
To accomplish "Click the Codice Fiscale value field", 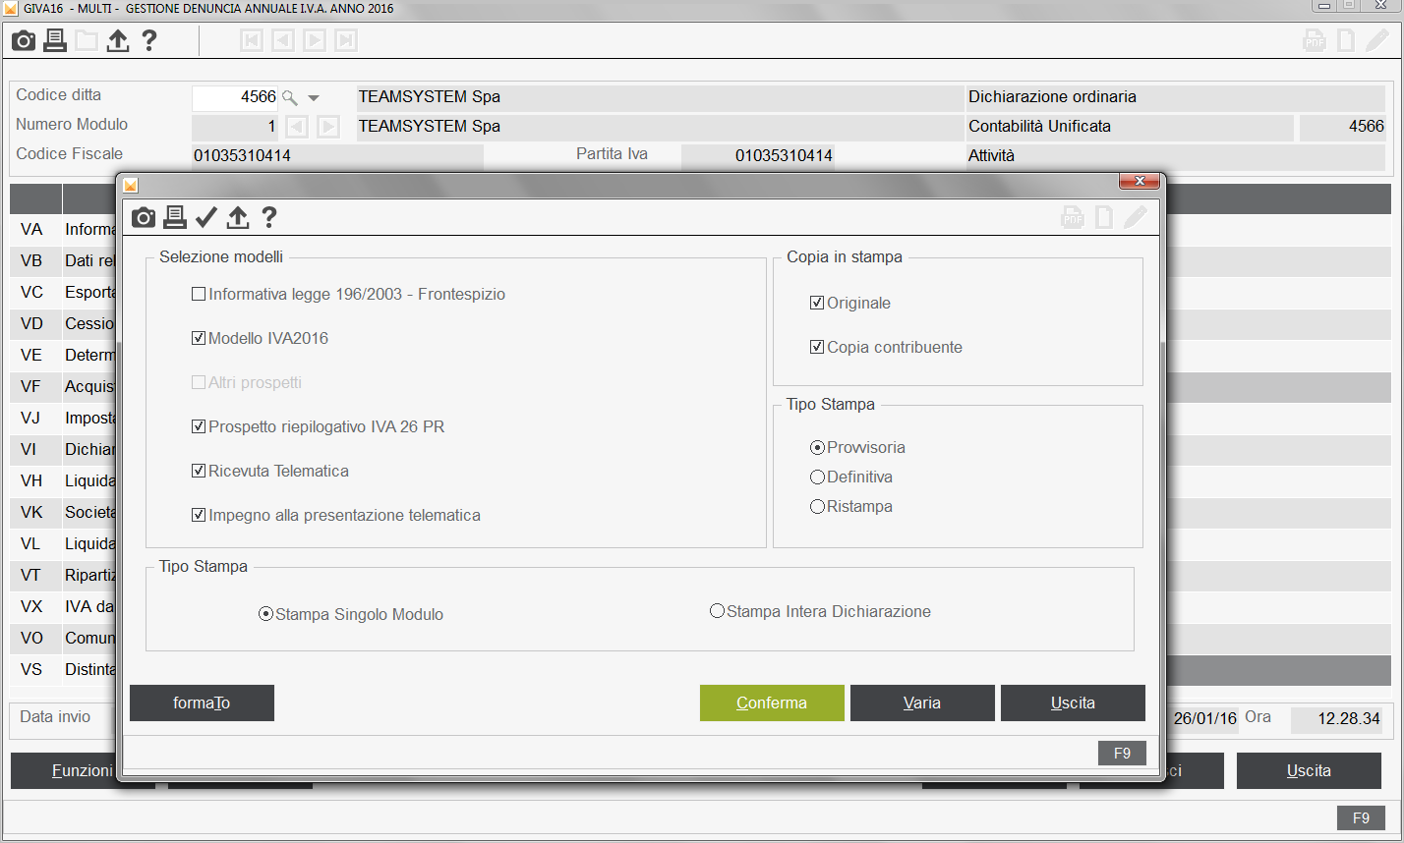I will point(337,155).
